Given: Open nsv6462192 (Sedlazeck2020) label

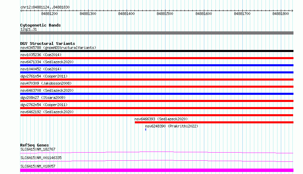Looking at the screenshot, I should tap(47, 112).
